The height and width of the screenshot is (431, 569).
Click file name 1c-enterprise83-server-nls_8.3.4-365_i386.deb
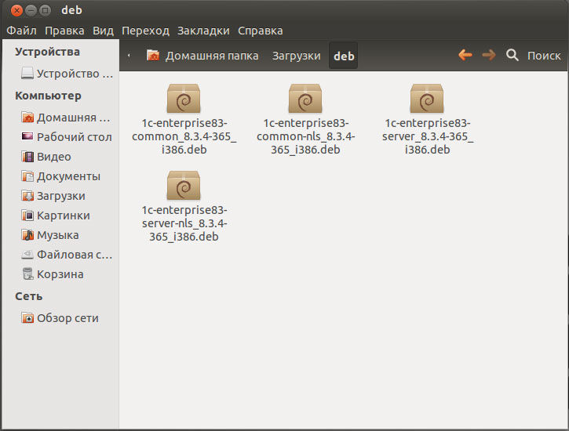click(x=184, y=223)
